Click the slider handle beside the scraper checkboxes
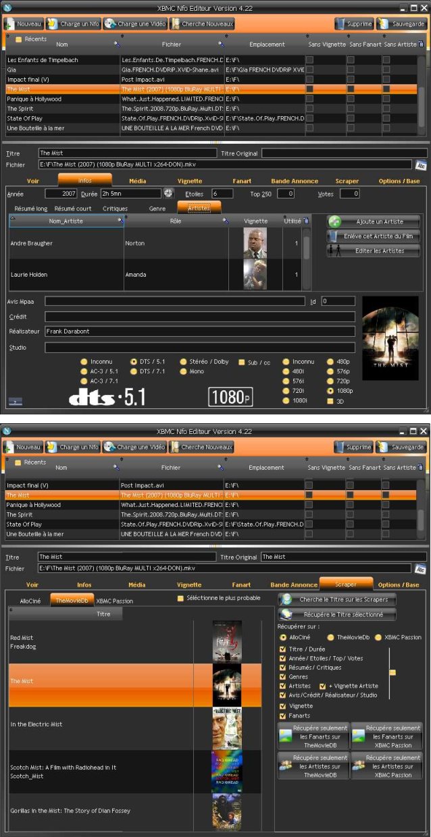Viewport: 431px width, 837px height. [392, 672]
